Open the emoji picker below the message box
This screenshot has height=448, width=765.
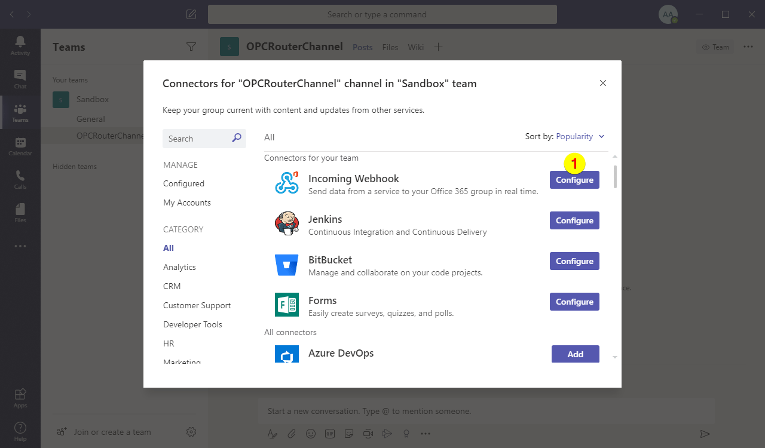[x=311, y=433]
